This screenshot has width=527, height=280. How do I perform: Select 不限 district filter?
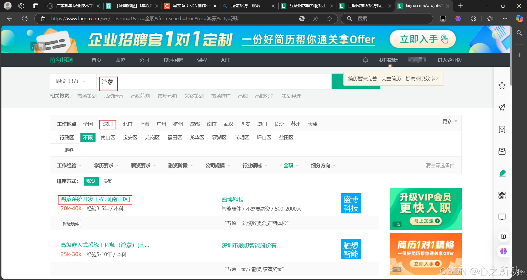click(88, 138)
